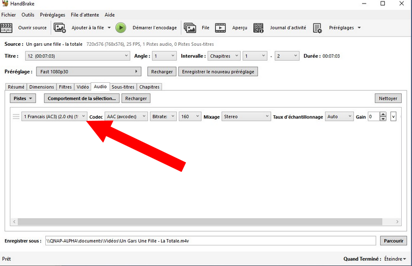Viewport: 412px width, 266px height.
Task: Open Journal d'activité log icon
Action: point(259,28)
